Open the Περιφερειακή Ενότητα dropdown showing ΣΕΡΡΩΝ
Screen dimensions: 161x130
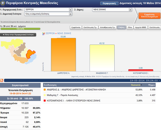(70, 10)
